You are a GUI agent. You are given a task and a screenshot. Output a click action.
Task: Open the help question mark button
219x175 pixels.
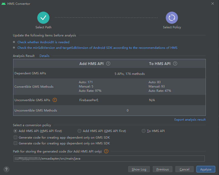[6, 169]
